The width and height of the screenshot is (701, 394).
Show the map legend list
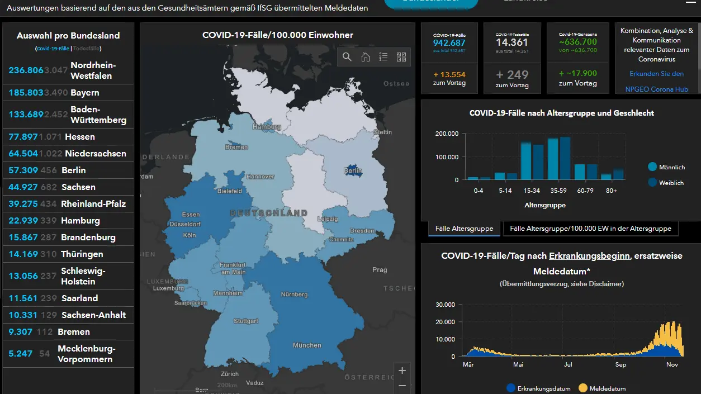pyautogui.click(x=383, y=57)
